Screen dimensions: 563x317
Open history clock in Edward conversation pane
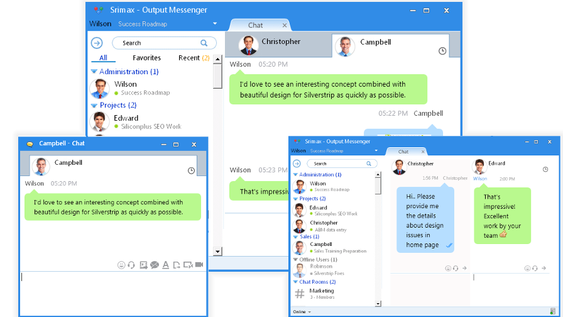point(545,169)
